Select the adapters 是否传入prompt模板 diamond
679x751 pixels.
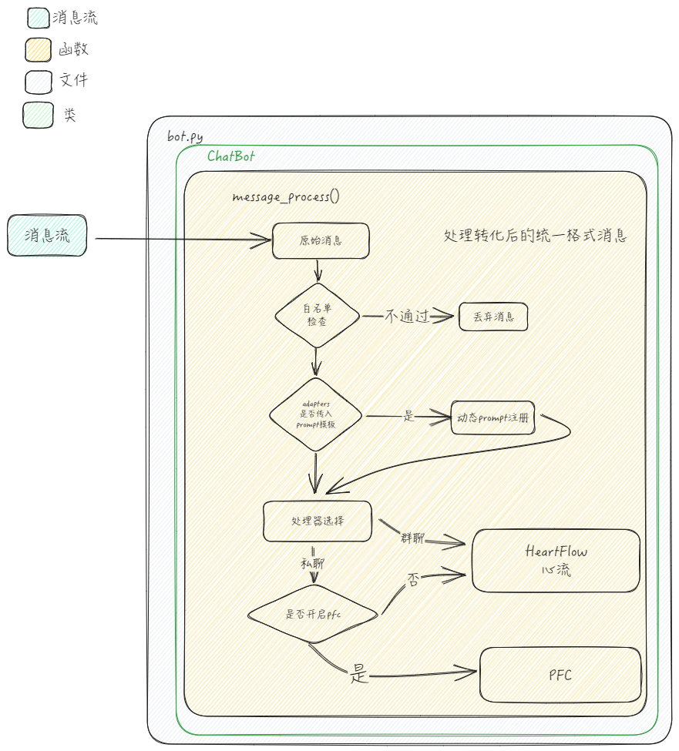click(x=316, y=414)
